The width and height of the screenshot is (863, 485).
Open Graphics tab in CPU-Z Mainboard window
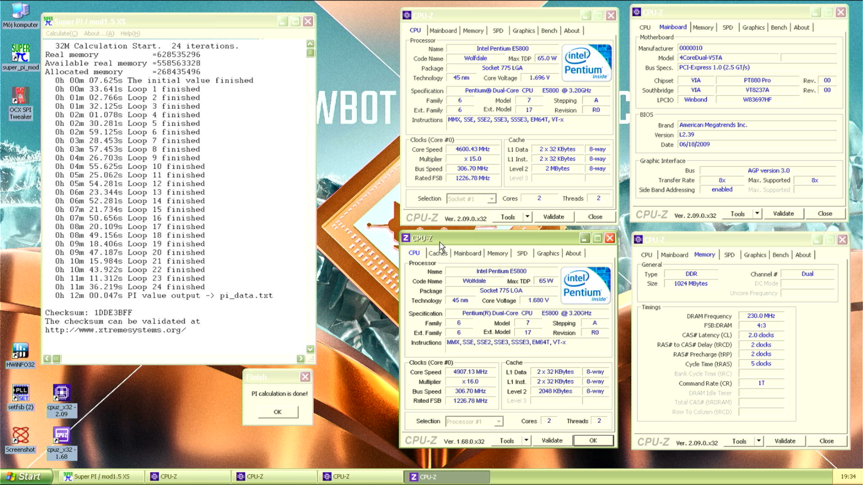(x=753, y=27)
